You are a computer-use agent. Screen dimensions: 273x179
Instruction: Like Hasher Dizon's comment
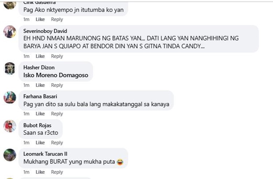pyautogui.click(x=40, y=85)
